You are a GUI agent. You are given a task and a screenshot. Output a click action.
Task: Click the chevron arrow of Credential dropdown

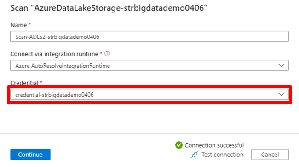tap(281, 95)
